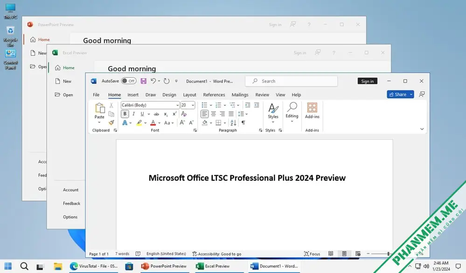Select the Format Painter brush
The width and height of the screenshot is (466, 273).
(111, 123)
